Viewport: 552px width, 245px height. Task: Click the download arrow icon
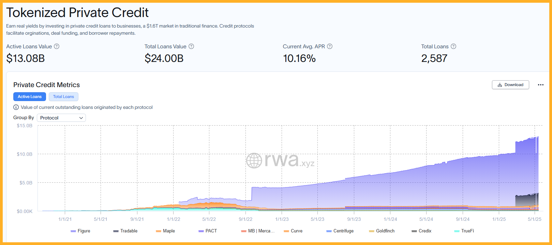click(500, 85)
